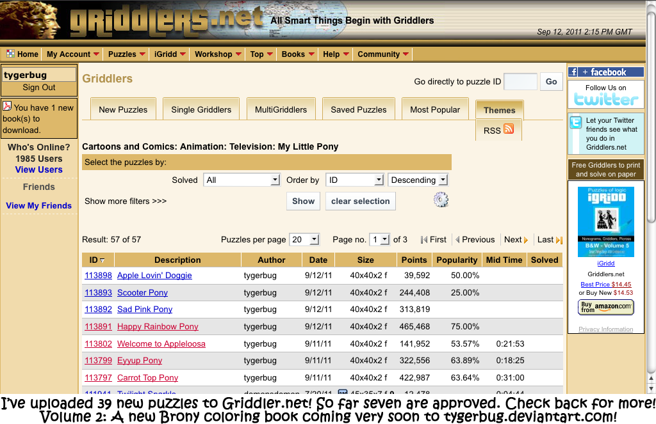Click the Previous page arrow icon
Image resolution: width=656 pixels, height=424 pixels.
pyautogui.click(x=457, y=240)
